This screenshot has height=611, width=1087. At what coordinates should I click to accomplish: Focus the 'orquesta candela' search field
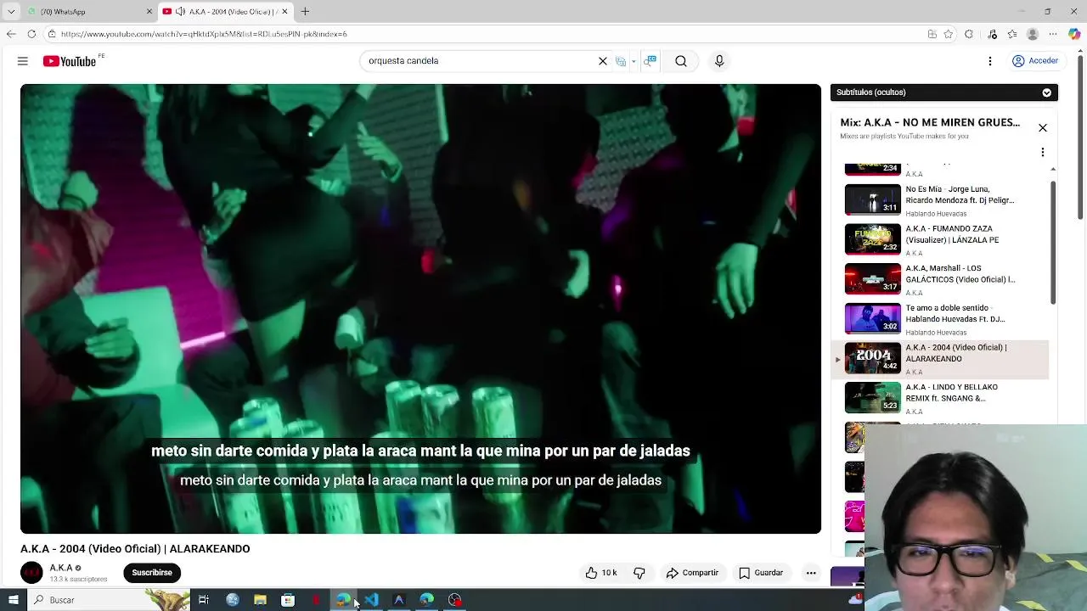(x=479, y=61)
